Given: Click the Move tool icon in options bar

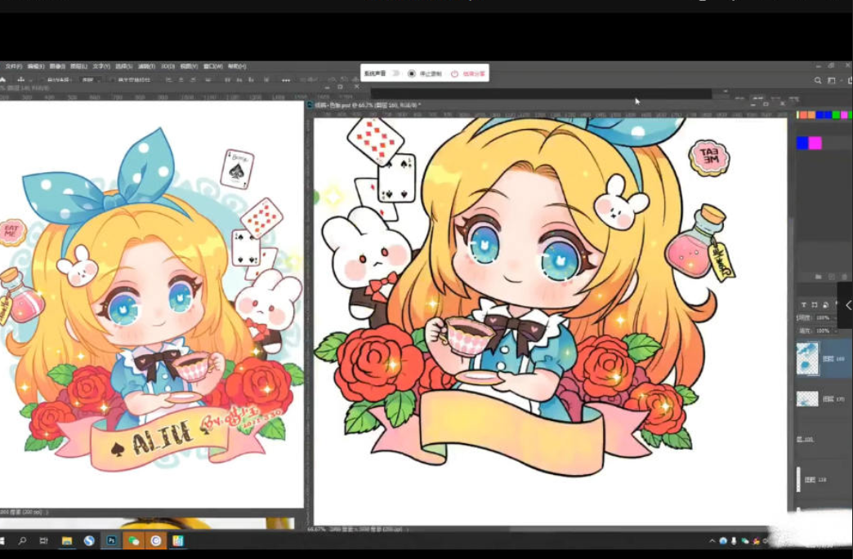Looking at the screenshot, I should pos(20,80).
